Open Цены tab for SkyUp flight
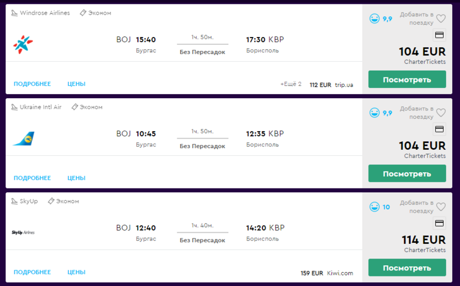This screenshot has height=286, width=460. pos(76,273)
